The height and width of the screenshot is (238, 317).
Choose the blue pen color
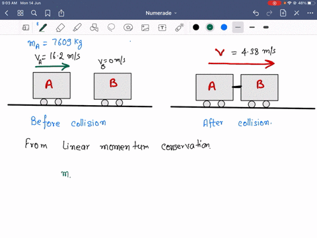point(224,27)
